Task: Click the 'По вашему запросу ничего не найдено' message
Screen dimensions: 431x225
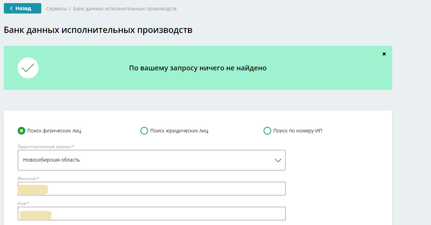Action: [x=198, y=68]
